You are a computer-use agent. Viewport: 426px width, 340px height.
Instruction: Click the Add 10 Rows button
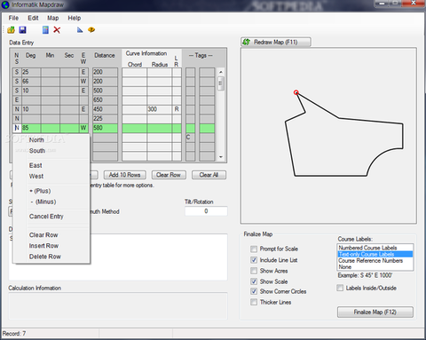click(124, 175)
